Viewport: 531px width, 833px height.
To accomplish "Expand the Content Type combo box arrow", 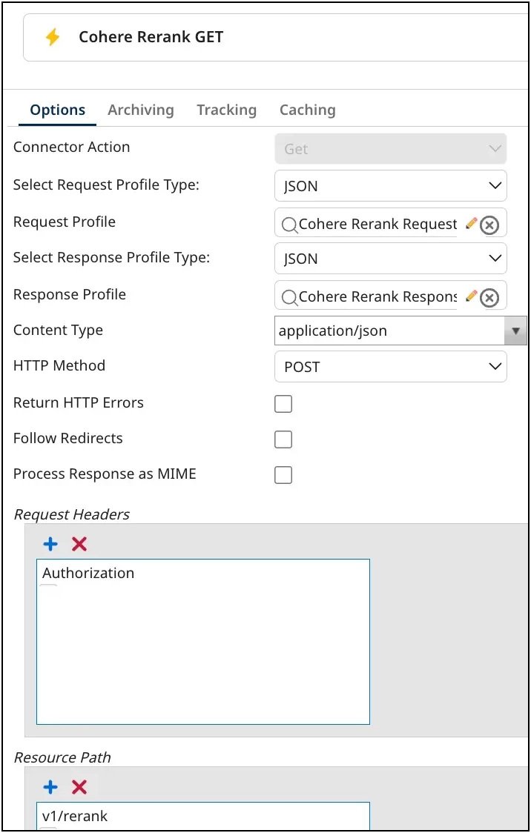I will 515,331.
